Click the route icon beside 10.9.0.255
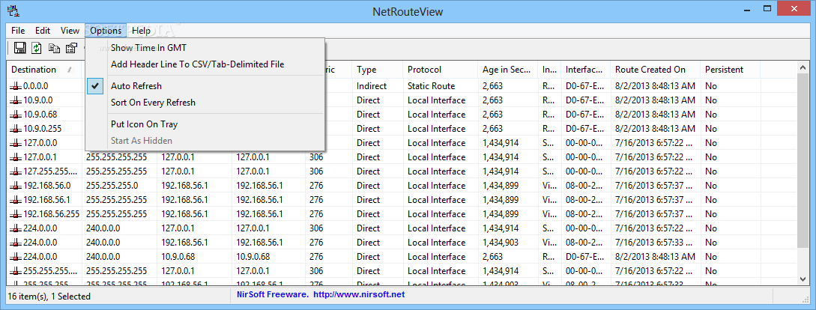816x310 pixels. click(x=16, y=129)
